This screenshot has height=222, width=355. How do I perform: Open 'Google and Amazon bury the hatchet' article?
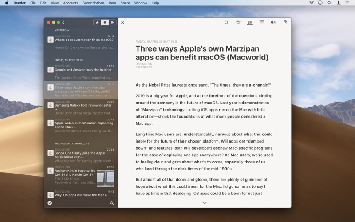click(x=83, y=70)
